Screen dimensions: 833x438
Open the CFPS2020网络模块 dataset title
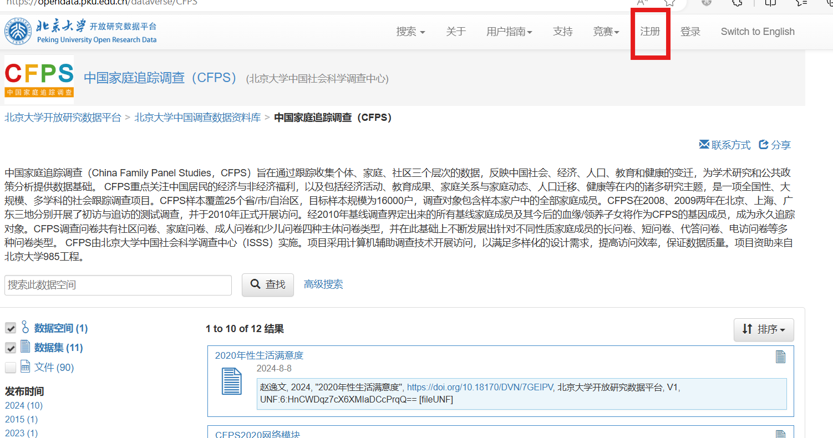(257, 434)
